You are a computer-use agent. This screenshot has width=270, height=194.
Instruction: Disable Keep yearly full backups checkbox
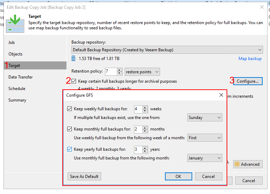[70, 149]
